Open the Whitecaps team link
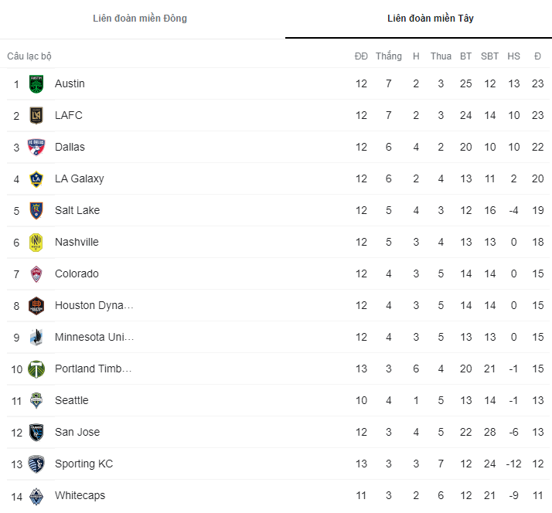The width and height of the screenshot is (552, 513). point(80,495)
